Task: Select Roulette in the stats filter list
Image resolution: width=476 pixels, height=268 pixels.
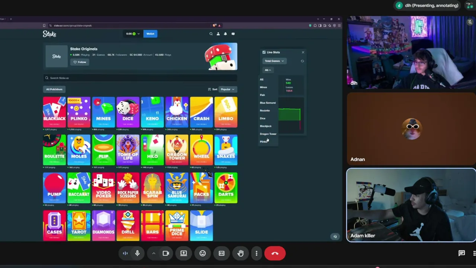Action: coord(265,111)
